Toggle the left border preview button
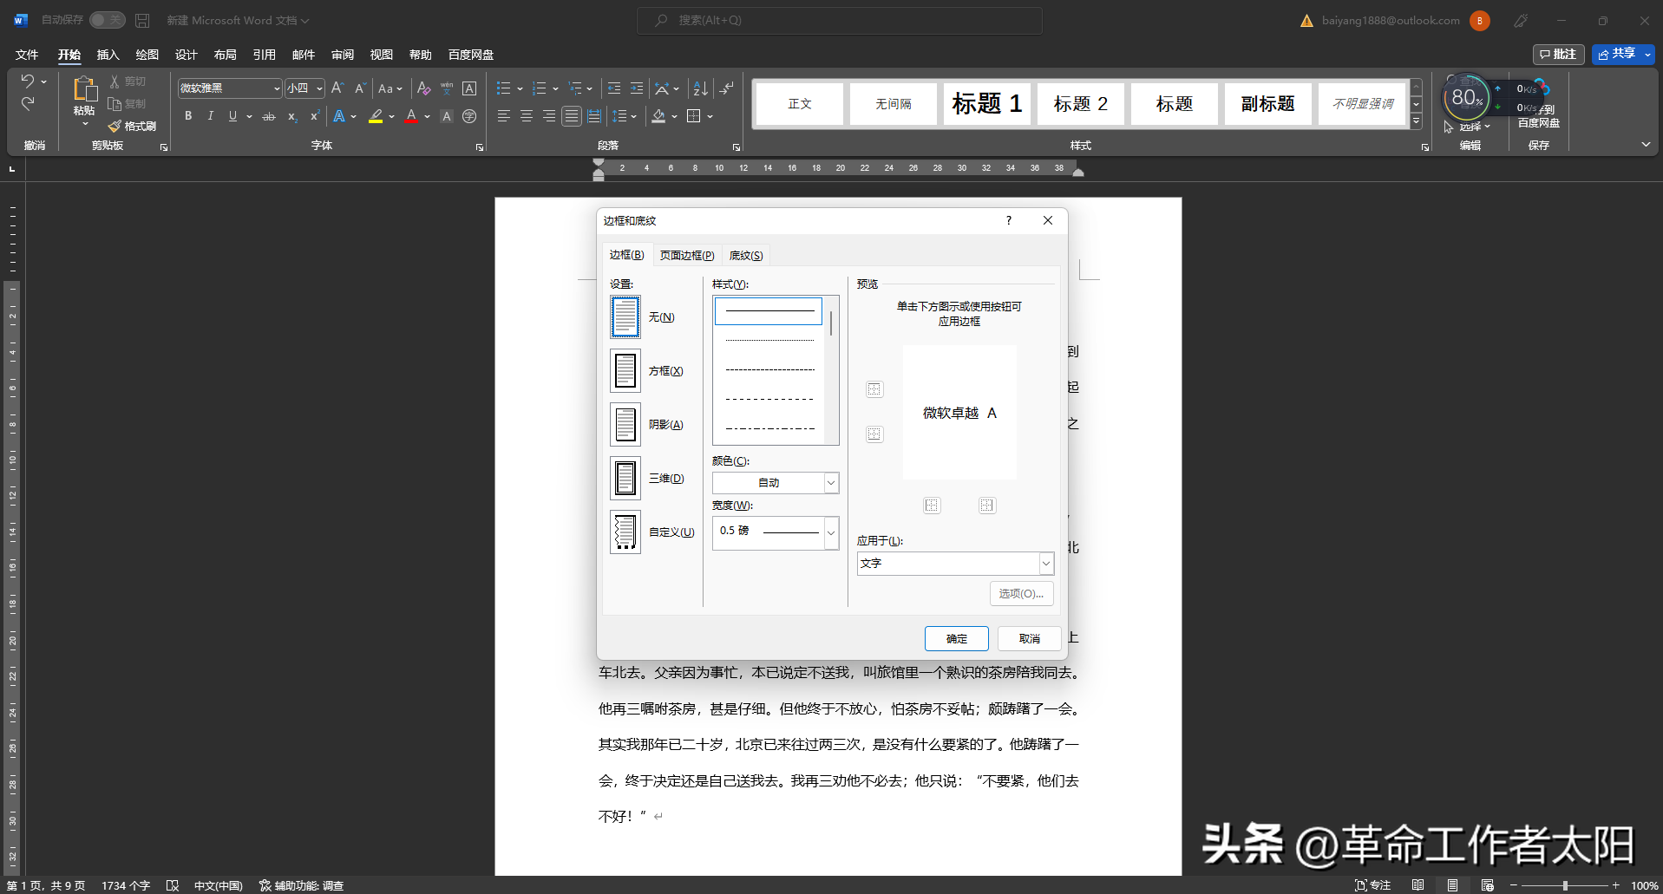Viewport: 1663px width, 894px height. point(932,506)
